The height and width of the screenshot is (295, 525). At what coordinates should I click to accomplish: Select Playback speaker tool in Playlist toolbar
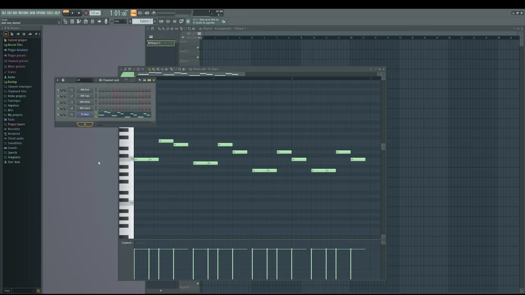(x=194, y=29)
